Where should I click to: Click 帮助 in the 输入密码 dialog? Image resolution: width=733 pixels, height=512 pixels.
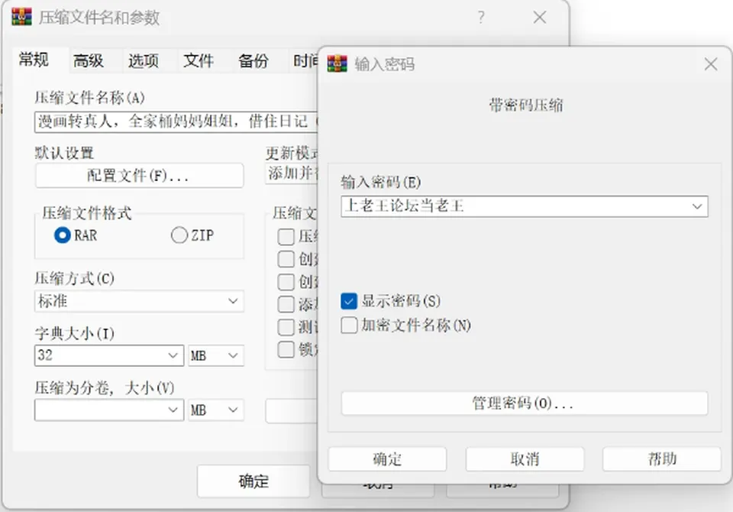pyautogui.click(x=661, y=459)
